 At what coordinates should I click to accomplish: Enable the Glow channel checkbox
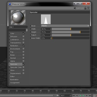[23, 70]
